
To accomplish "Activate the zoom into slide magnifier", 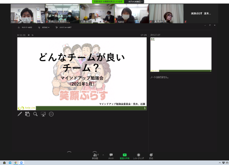I will (35, 114).
